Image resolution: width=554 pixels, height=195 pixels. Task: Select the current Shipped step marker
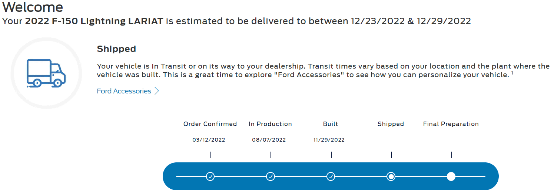point(391,176)
